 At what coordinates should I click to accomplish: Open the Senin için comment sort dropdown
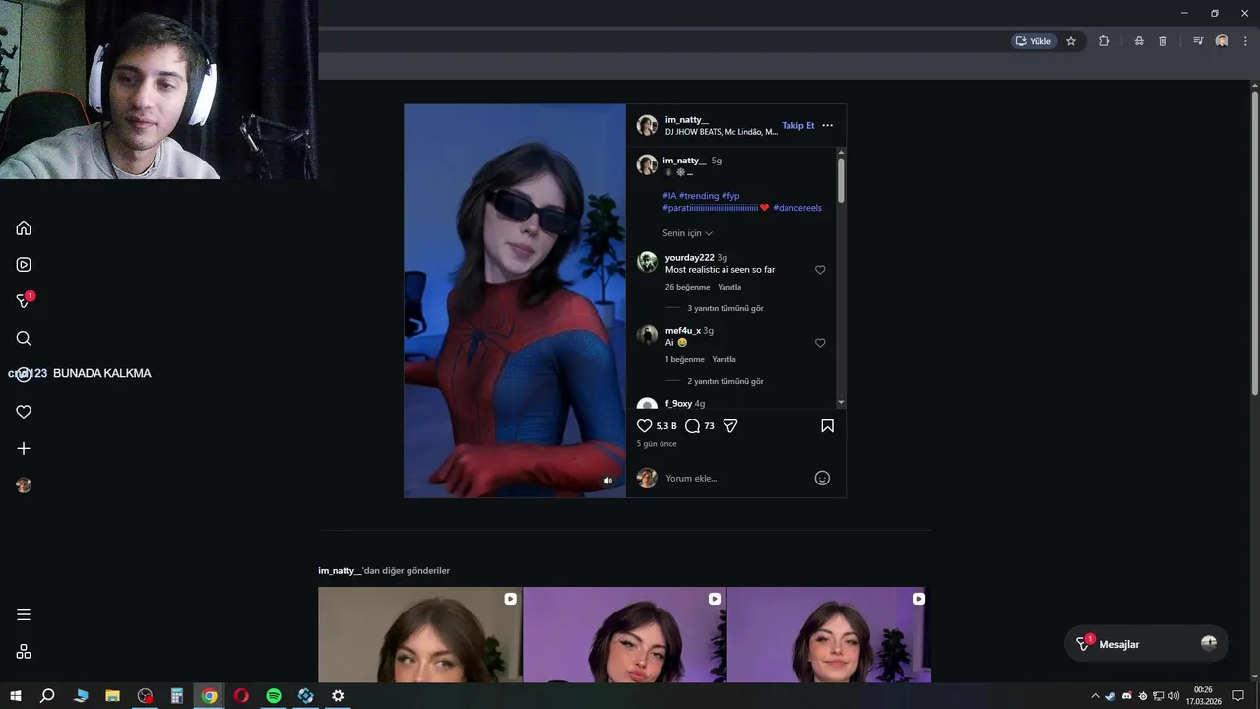point(687,233)
